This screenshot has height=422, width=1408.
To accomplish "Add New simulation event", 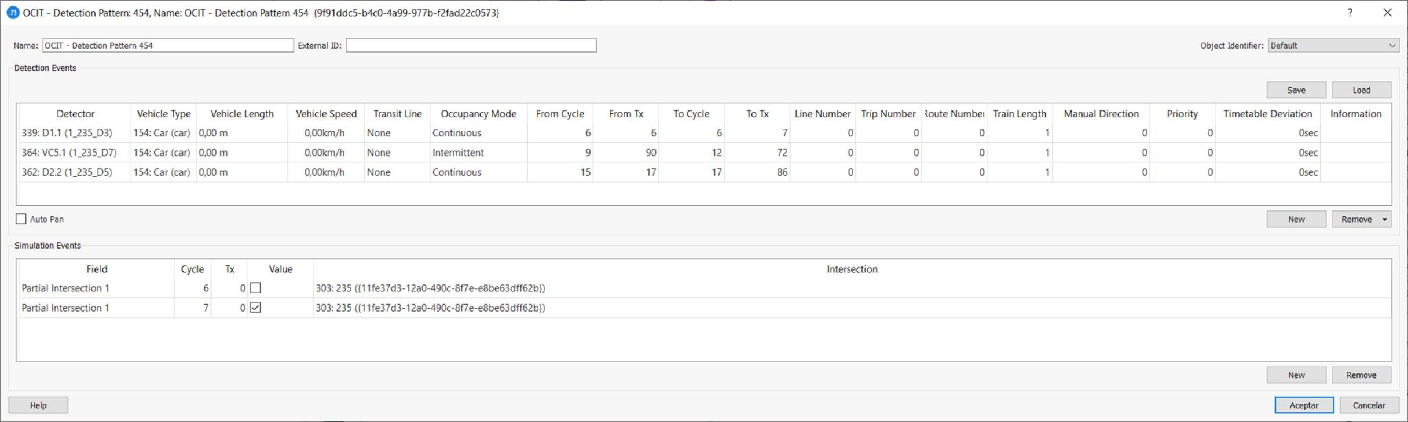I will tap(1296, 375).
